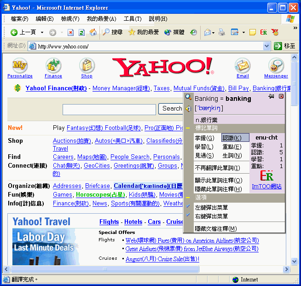Image resolution: width=301 pixels, height=286 pixels.
Task: Expand the toolbar overflow chevron
Action: click(295, 28)
